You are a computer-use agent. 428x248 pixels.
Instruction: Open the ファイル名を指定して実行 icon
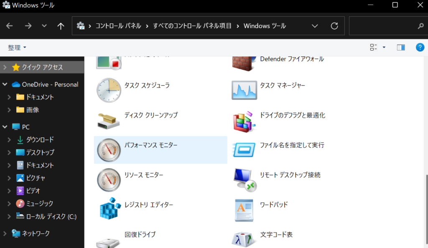[x=244, y=149]
